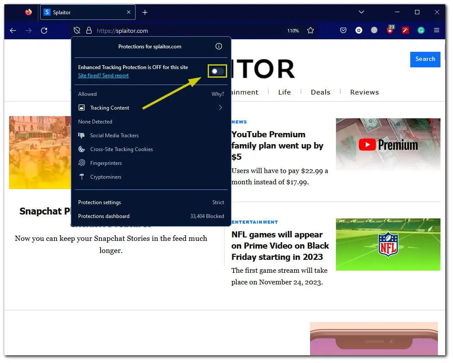Click the Why? link

[x=218, y=94]
